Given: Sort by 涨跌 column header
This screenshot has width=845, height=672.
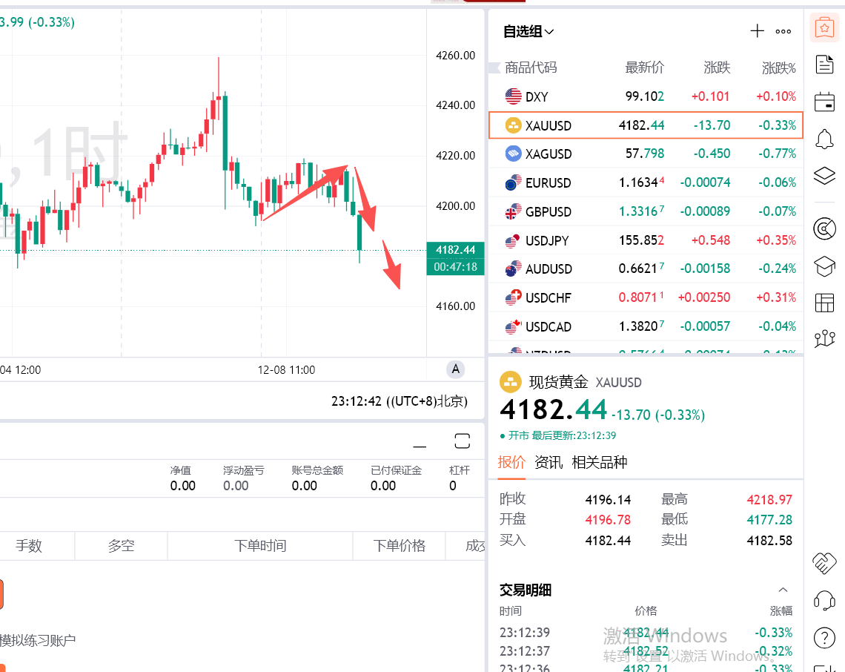Looking at the screenshot, I should click(x=717, y=67).
